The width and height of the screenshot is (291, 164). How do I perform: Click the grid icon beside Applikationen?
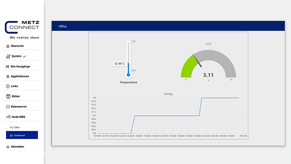8,76
